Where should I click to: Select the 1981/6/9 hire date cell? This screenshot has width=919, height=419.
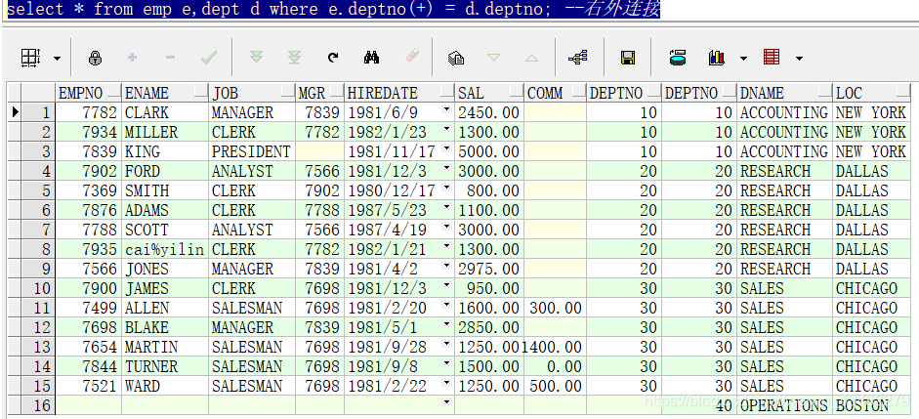pyautogui.click(x=399, y=112)
